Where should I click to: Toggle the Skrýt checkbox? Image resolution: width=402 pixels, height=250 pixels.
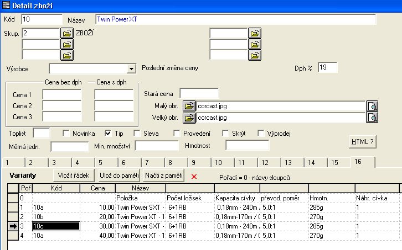click(225, 133)
